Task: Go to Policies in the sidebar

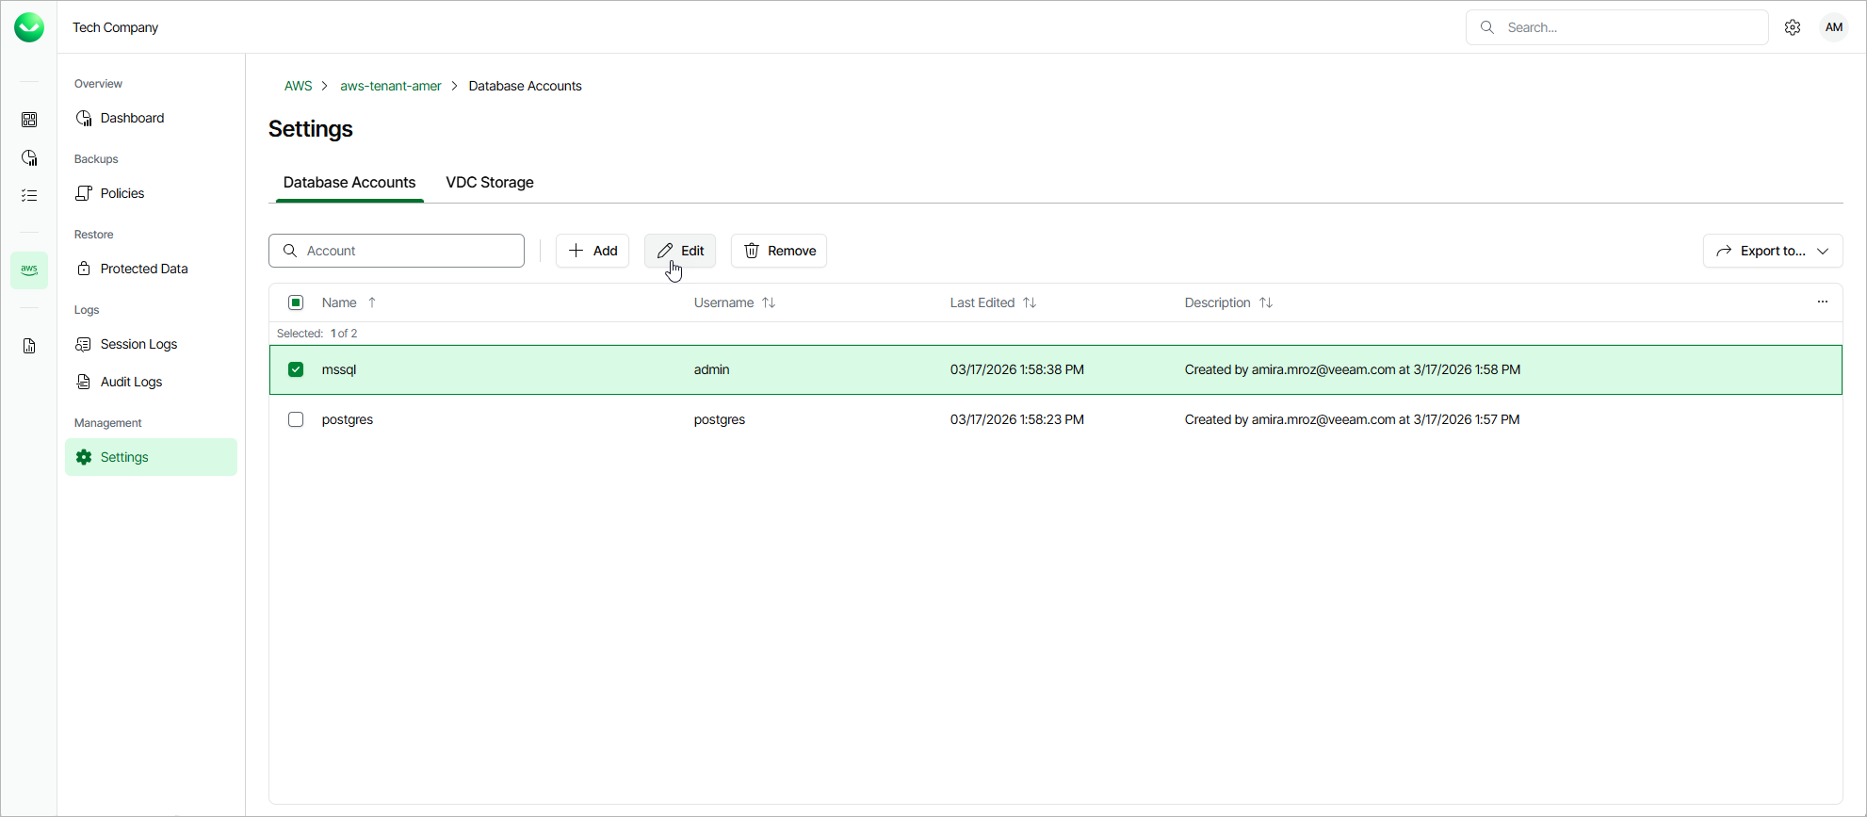Action: point(151,193)
